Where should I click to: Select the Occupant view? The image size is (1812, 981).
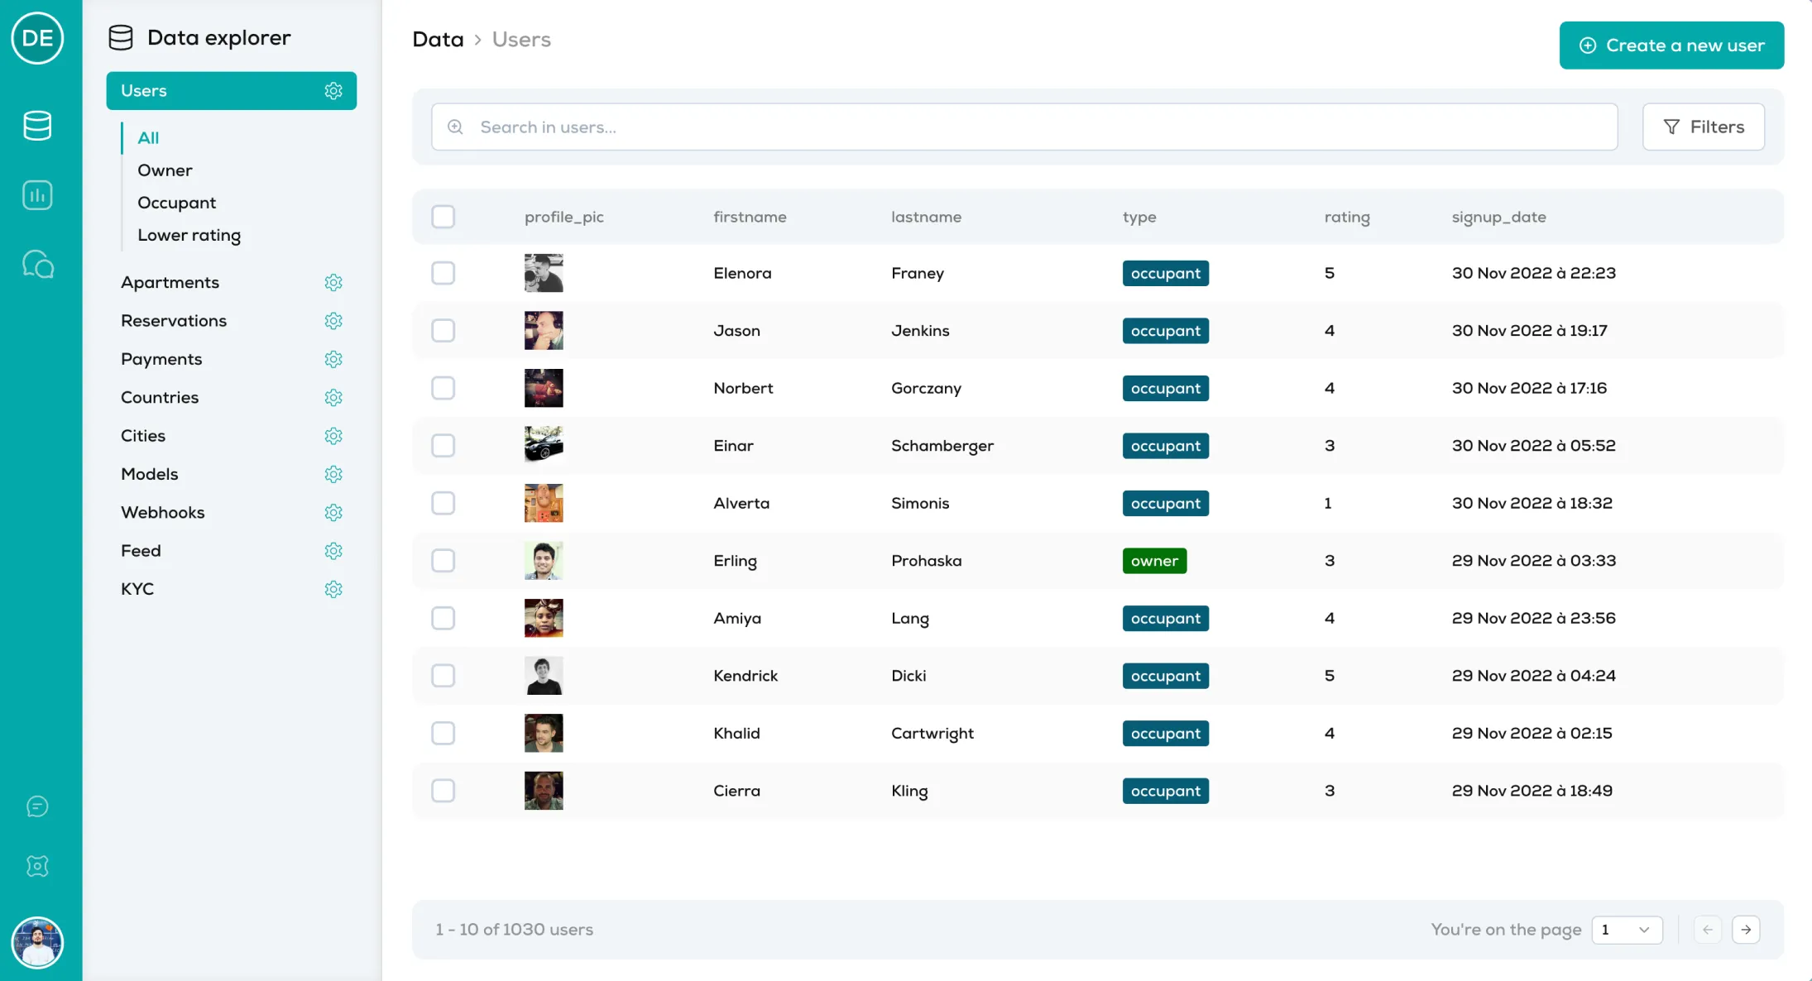176,203
